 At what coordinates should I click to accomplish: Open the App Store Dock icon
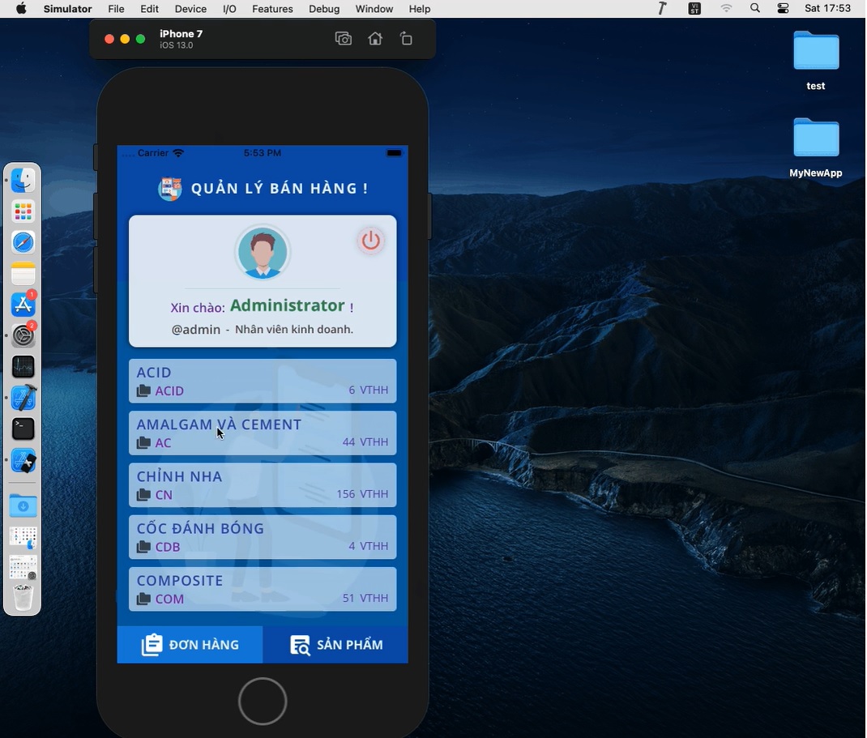tap(23, 305)
